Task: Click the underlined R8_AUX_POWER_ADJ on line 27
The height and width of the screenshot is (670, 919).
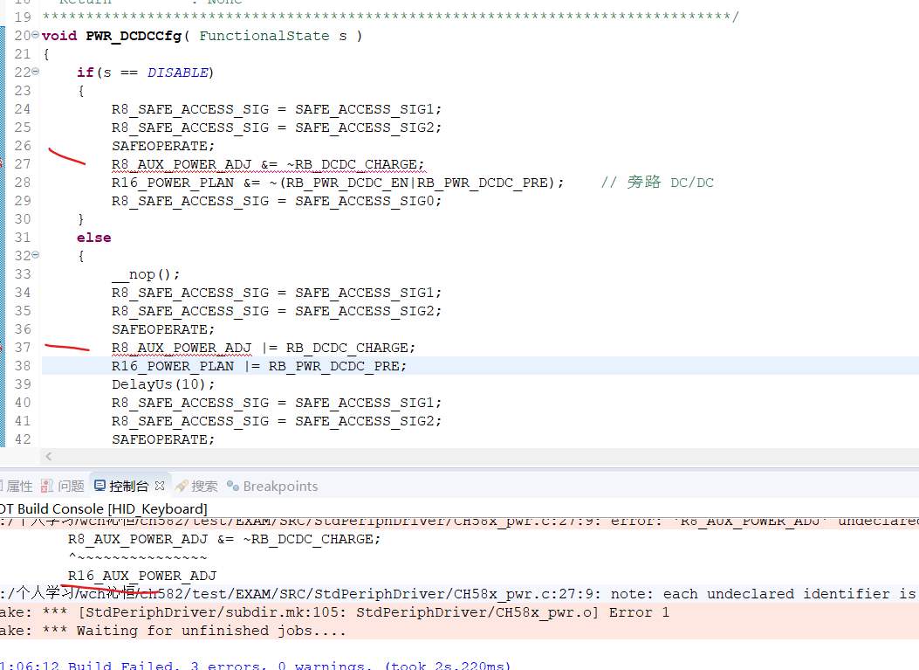Action: (x=182, y=164)
